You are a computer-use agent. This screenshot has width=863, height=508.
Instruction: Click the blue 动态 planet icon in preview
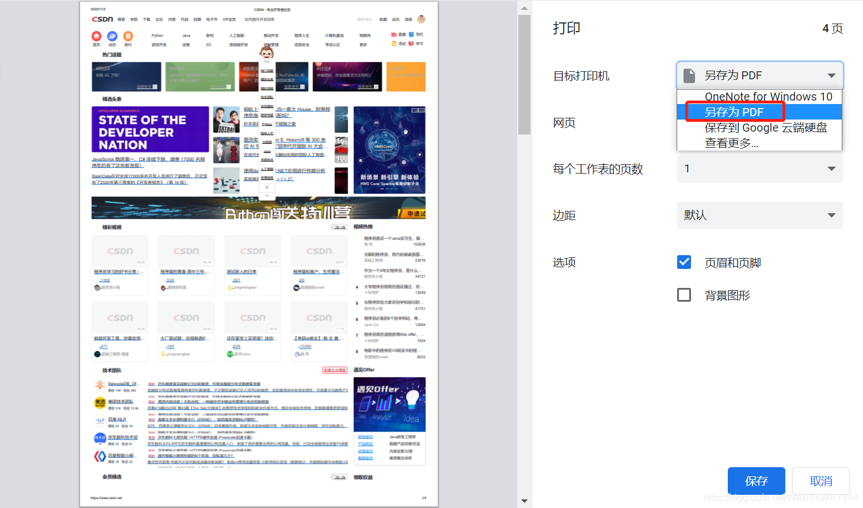point(112,36)
